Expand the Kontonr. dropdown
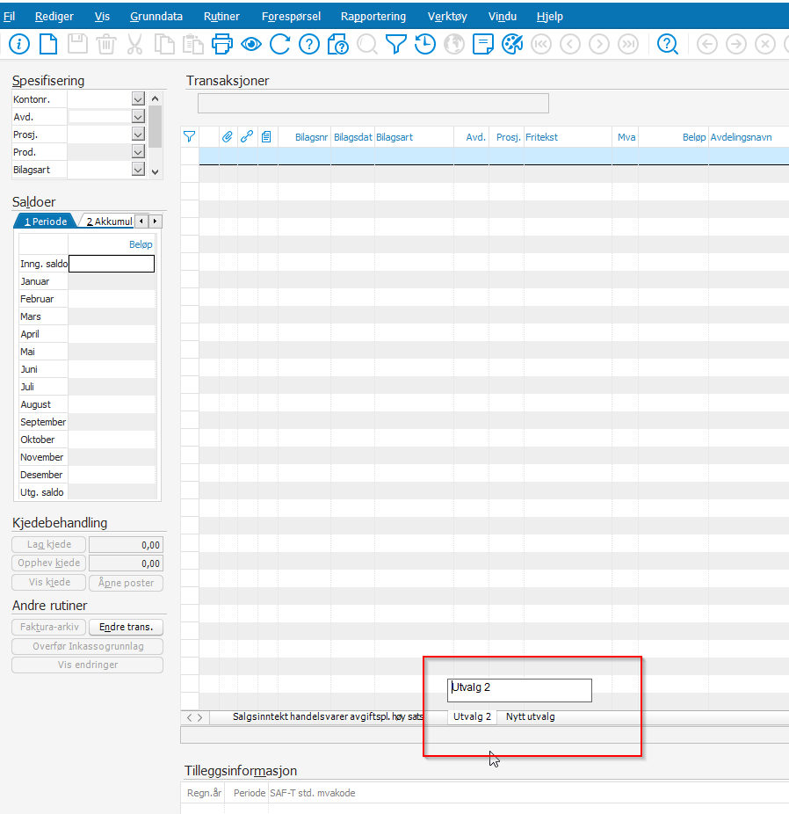The width and height of the screenshot is (789, 814). (x=138, y=99)
